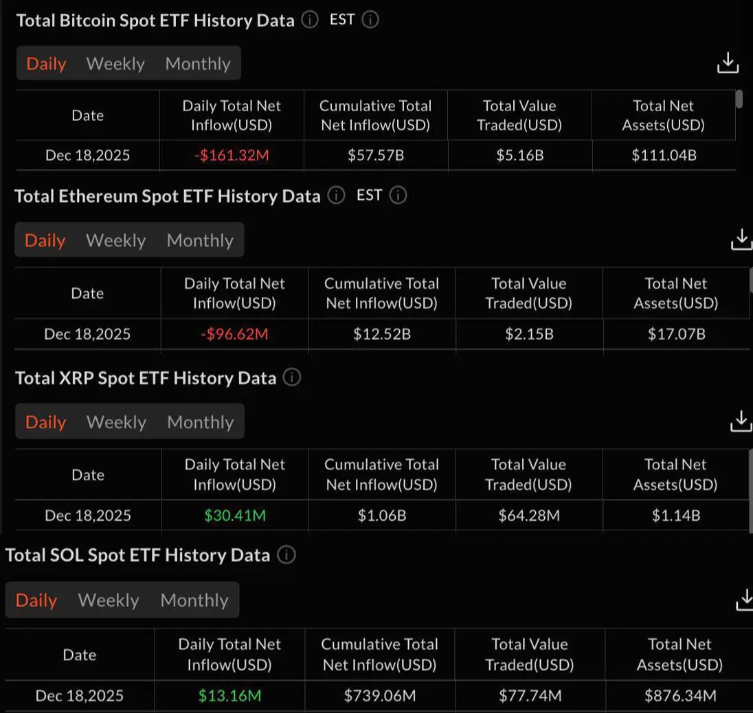Select Daily tab in Bitcoin ETF section
The image size is (753, 713).
pyautogui.click(x=46, y=64)
